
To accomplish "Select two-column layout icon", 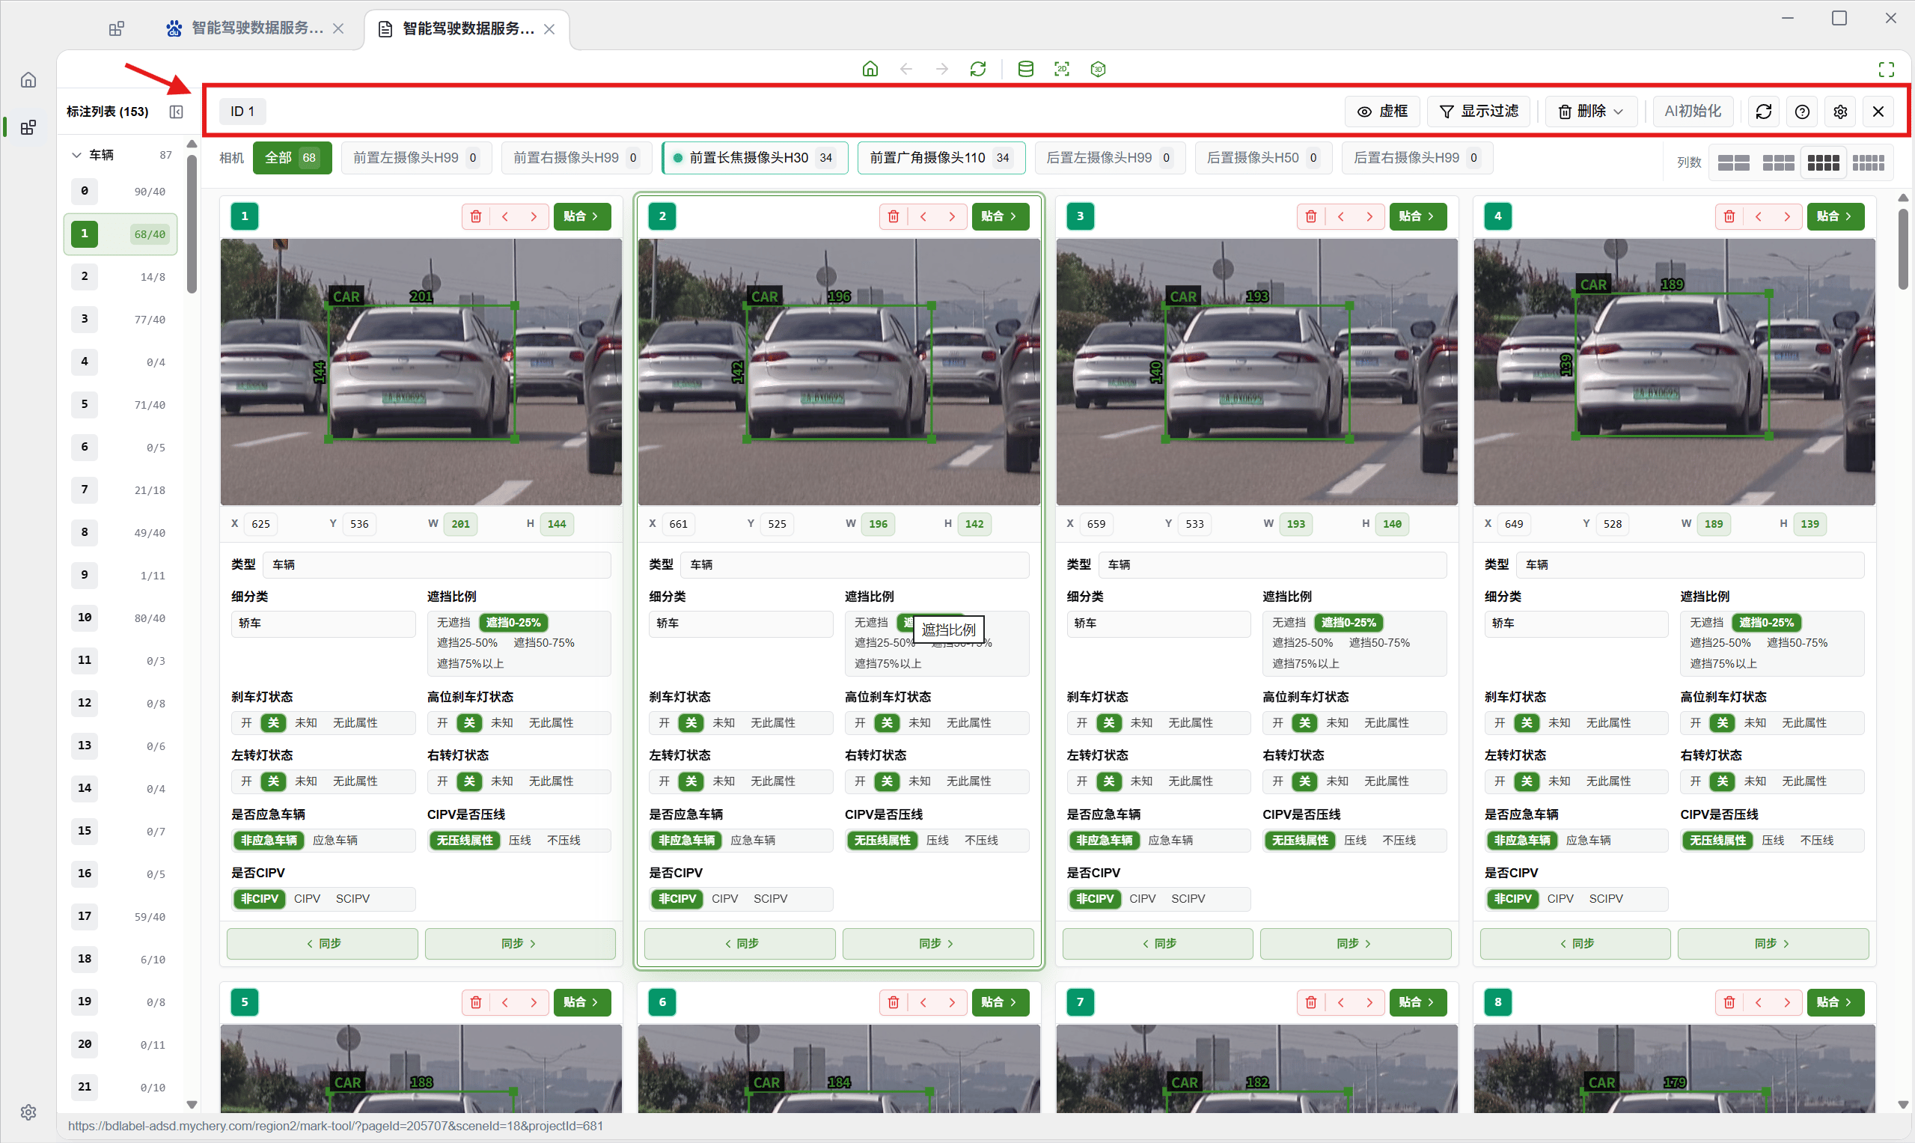I will point(1733,162).
